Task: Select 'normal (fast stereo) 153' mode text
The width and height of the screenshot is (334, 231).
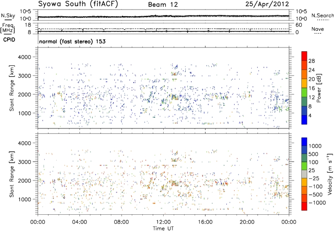Action: [x=72, y=41]
